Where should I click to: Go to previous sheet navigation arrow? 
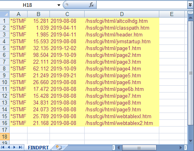(x=9, y=147)
